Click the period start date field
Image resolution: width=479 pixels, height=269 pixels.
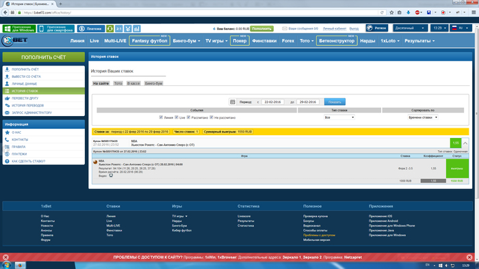[x=272, y=102]
